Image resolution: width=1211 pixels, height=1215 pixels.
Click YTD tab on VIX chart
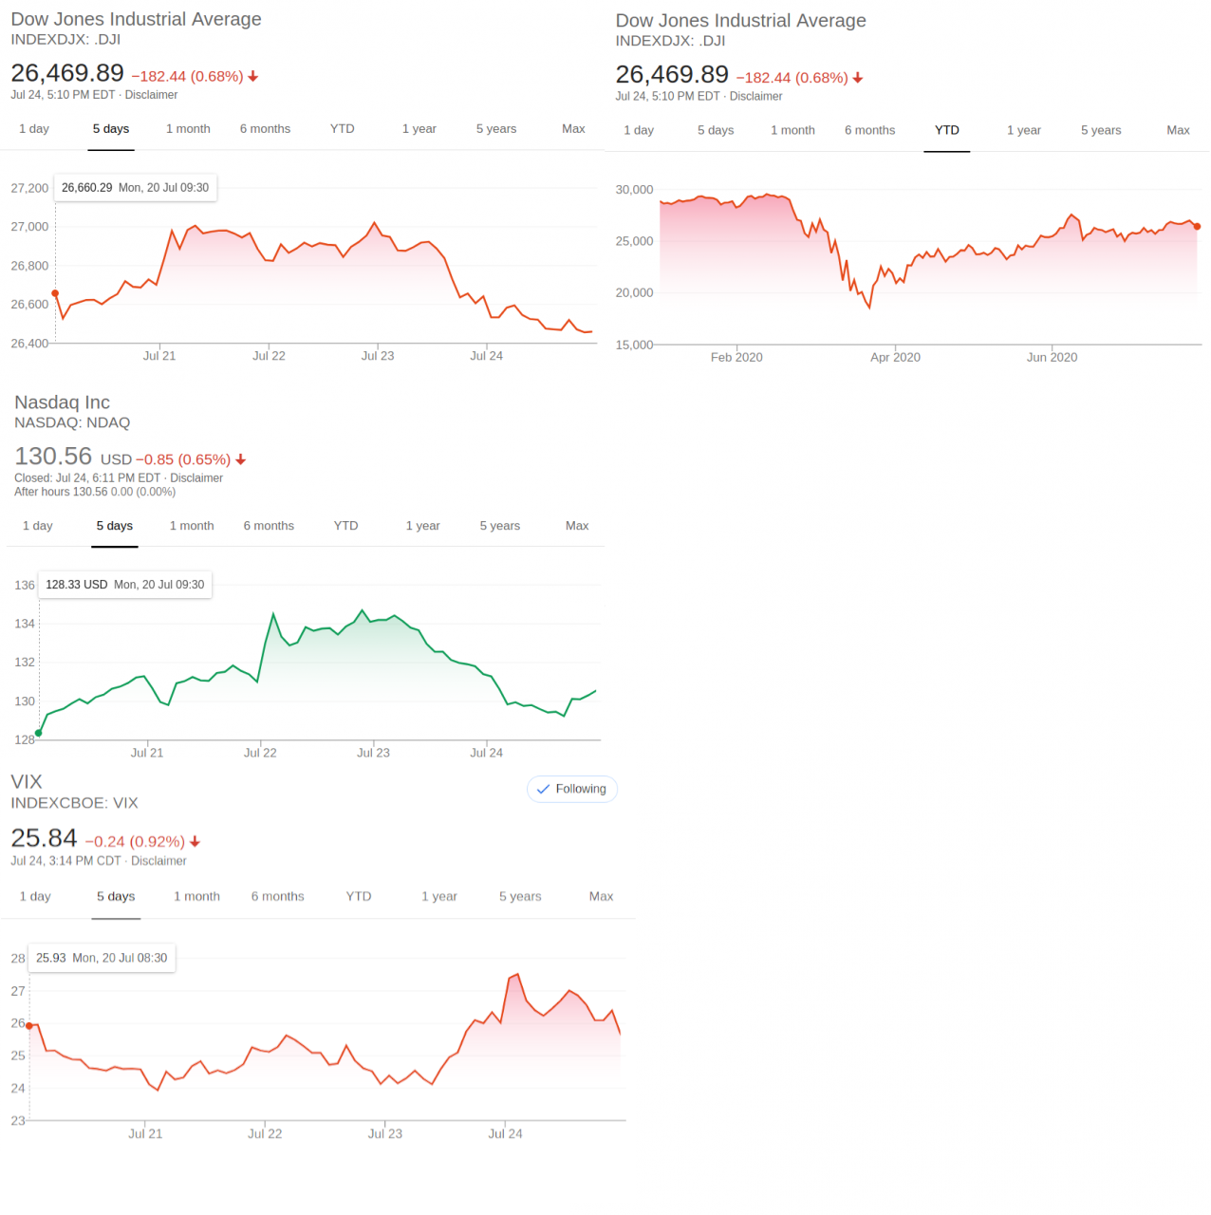click(359, 896)
